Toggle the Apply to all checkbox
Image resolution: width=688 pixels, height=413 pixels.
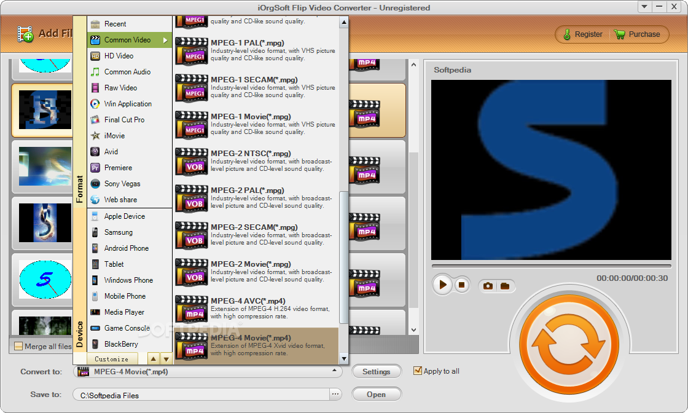(x=418, y=371)
